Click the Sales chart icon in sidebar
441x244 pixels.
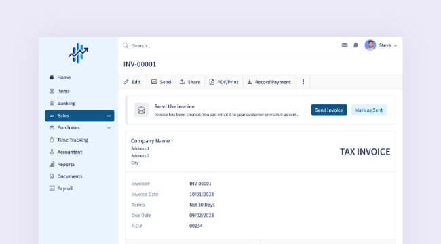click(x=52, y=115)
